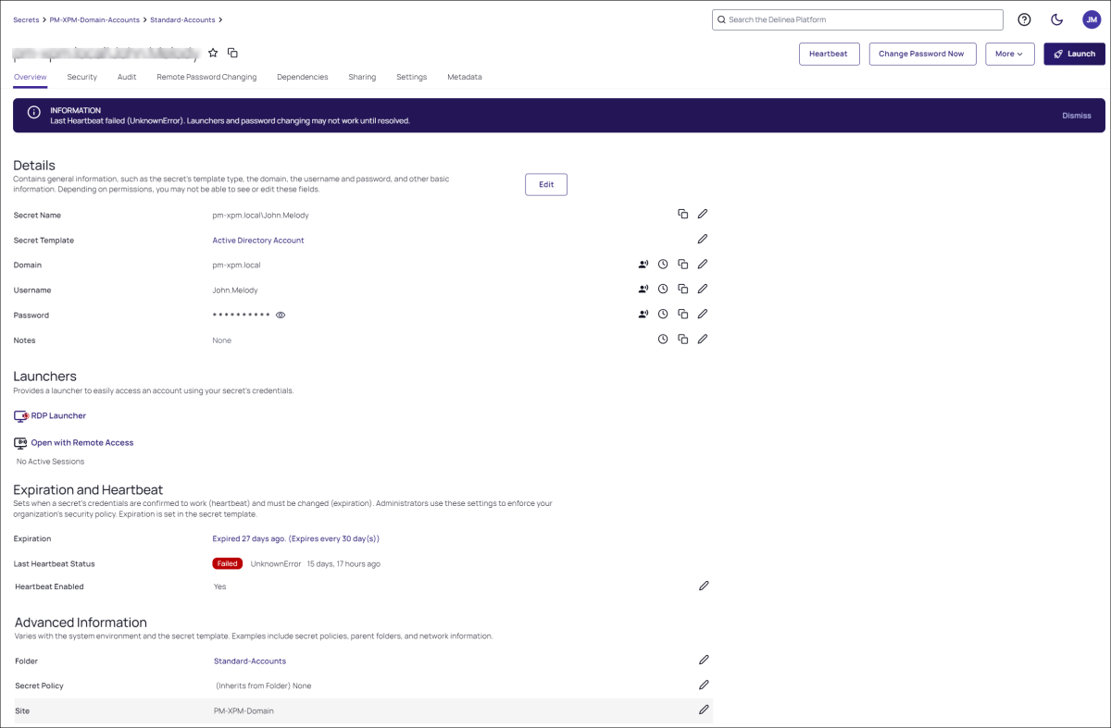
Task: Toggle dark mode with the moon icon
Action: [x=1056, y=19]
